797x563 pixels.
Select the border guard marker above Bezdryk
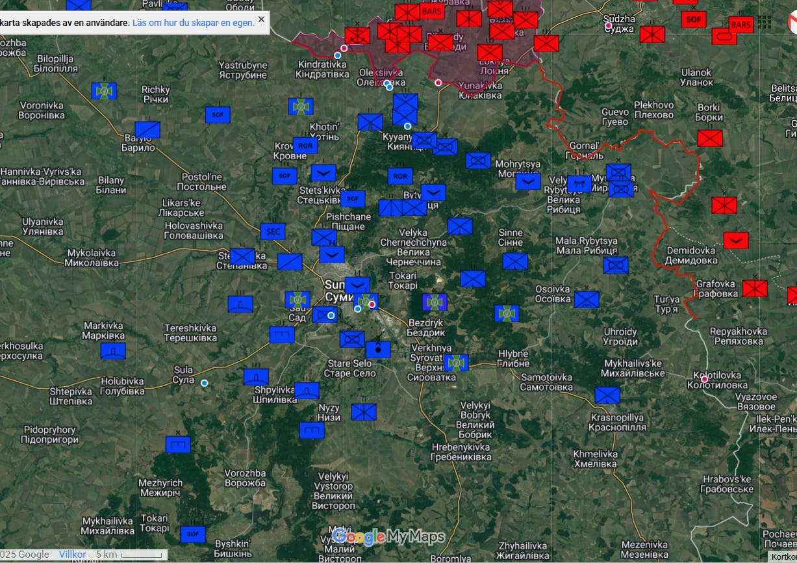click(435, 302)
